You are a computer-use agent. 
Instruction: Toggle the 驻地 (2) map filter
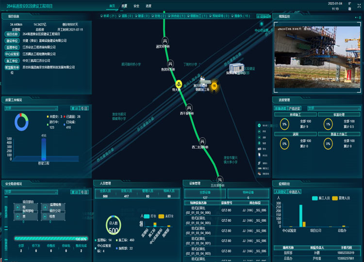(x=159, y=16)
